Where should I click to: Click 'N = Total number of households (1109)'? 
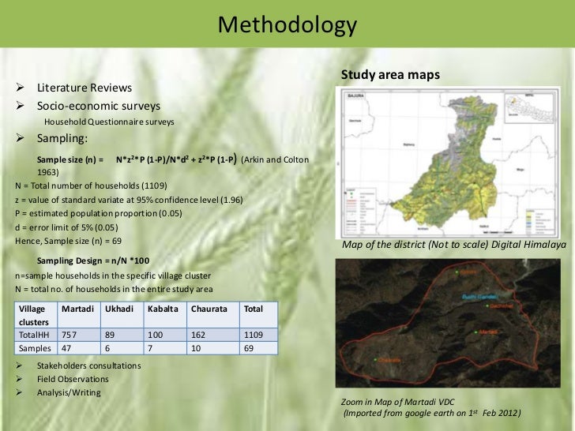(x=91, y=186)
